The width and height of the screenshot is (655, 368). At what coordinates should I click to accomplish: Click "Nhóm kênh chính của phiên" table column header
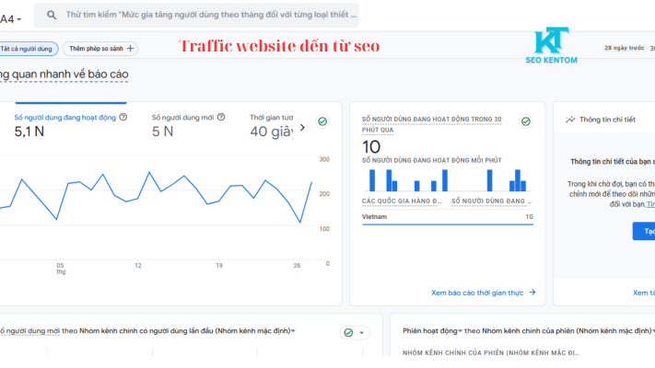491,353
